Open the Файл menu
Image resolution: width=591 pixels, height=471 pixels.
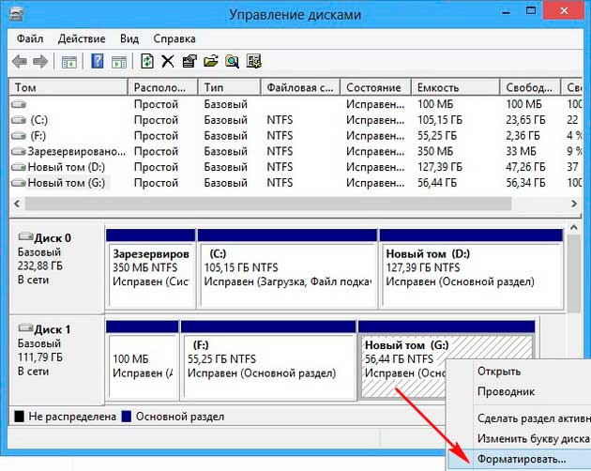click(30, 38)
